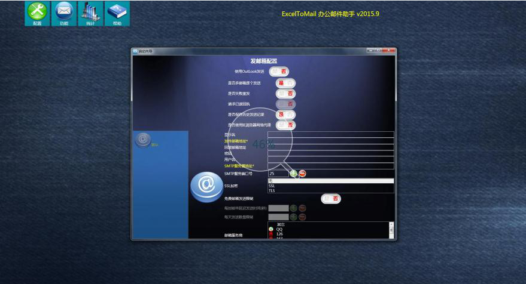Click the red minus beside SMTP port
Screen dimensions: 526x284
[x=302, y=174]
